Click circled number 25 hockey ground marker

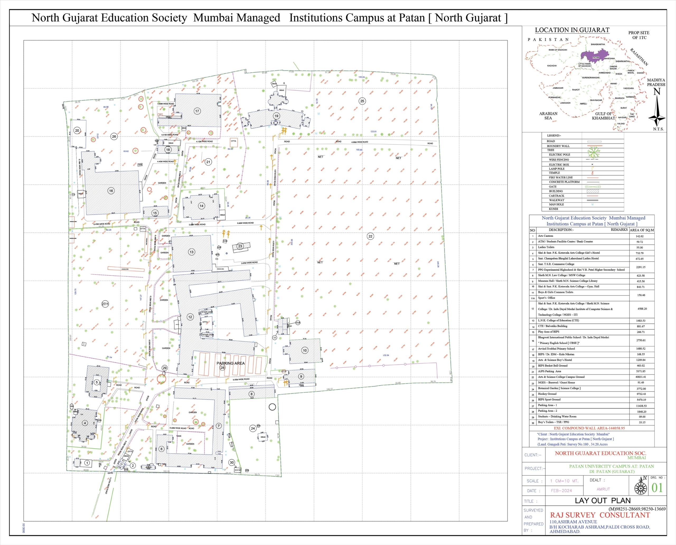click(362, 101)
